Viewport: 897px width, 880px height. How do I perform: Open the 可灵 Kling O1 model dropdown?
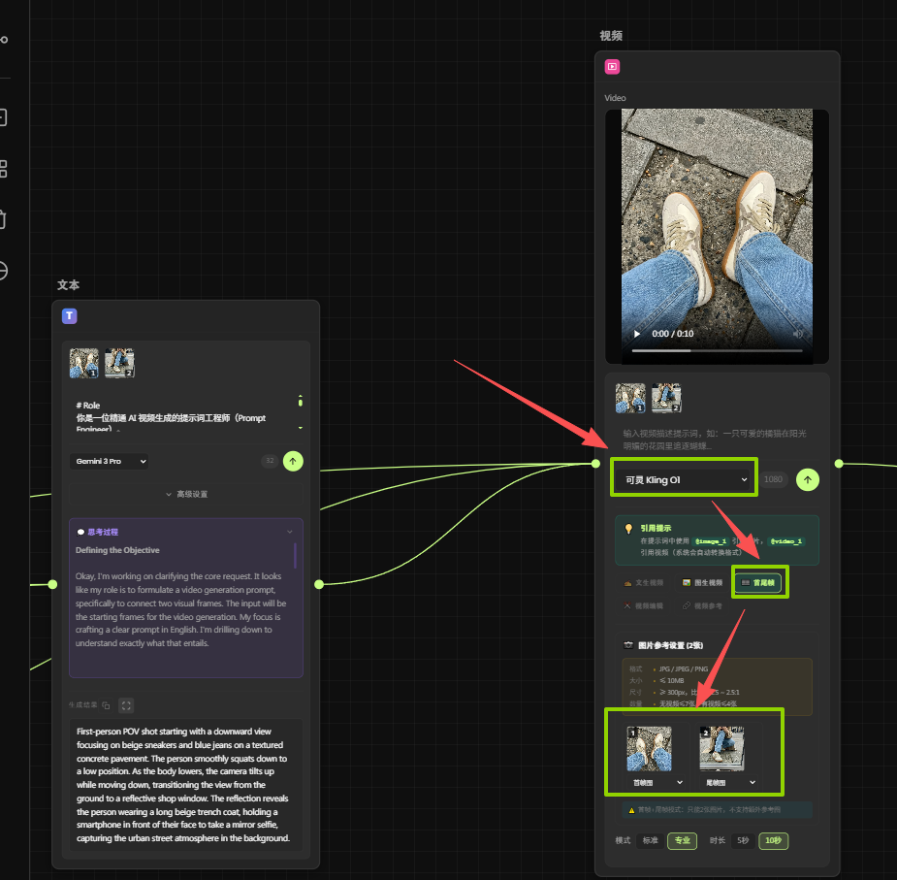pyautogui.click(x=684, y=479)
